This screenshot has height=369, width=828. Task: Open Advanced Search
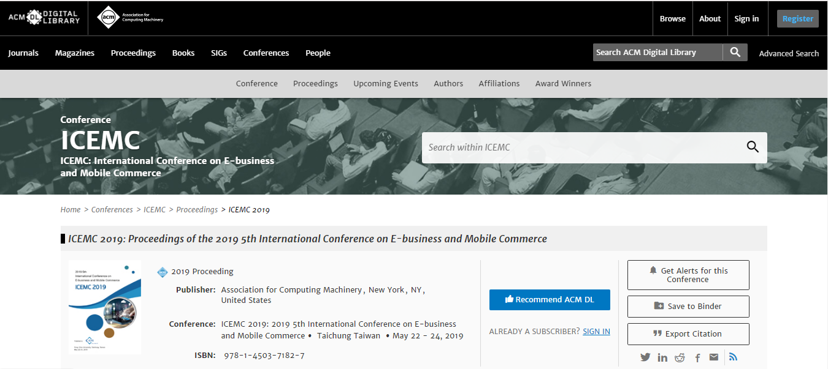coord(789,53)
